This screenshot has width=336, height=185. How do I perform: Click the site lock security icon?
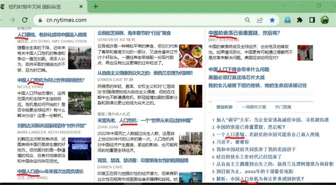click(40, 20)
